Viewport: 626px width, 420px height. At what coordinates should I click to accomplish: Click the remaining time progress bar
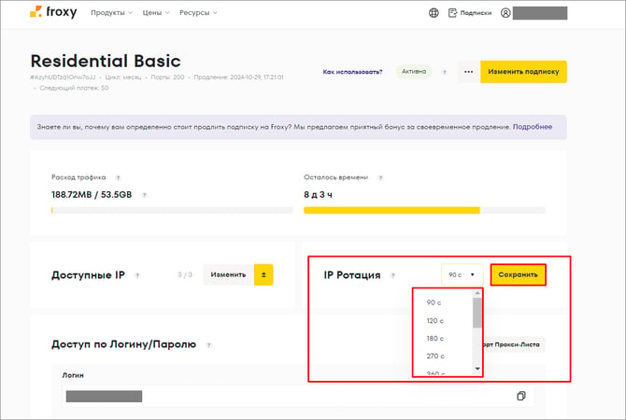(x=424, y=210)
